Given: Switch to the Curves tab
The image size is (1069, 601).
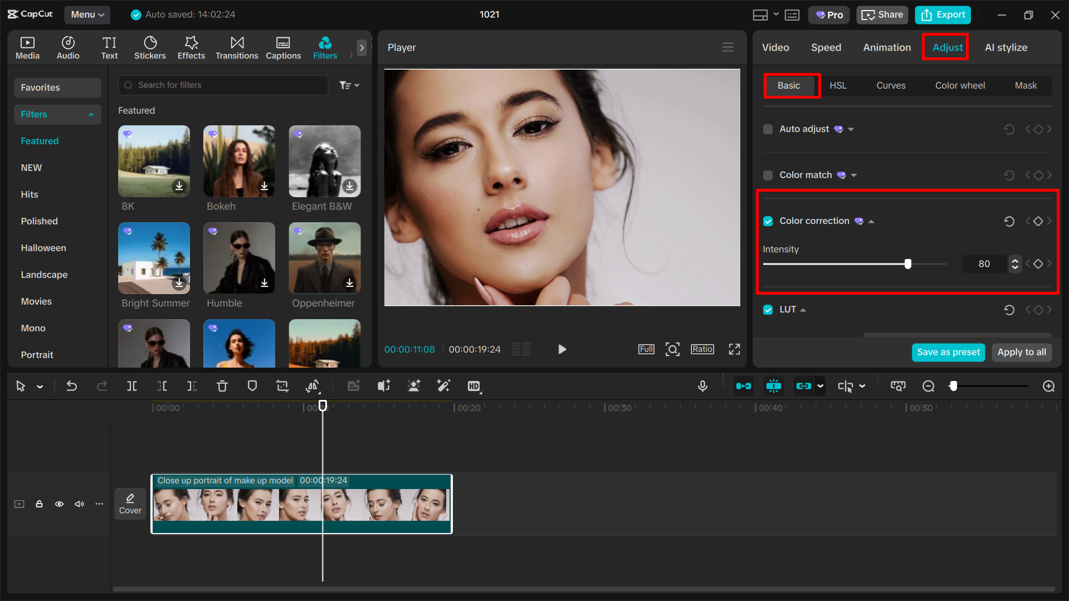Looking at the screenshot, I should coord(890,85).
